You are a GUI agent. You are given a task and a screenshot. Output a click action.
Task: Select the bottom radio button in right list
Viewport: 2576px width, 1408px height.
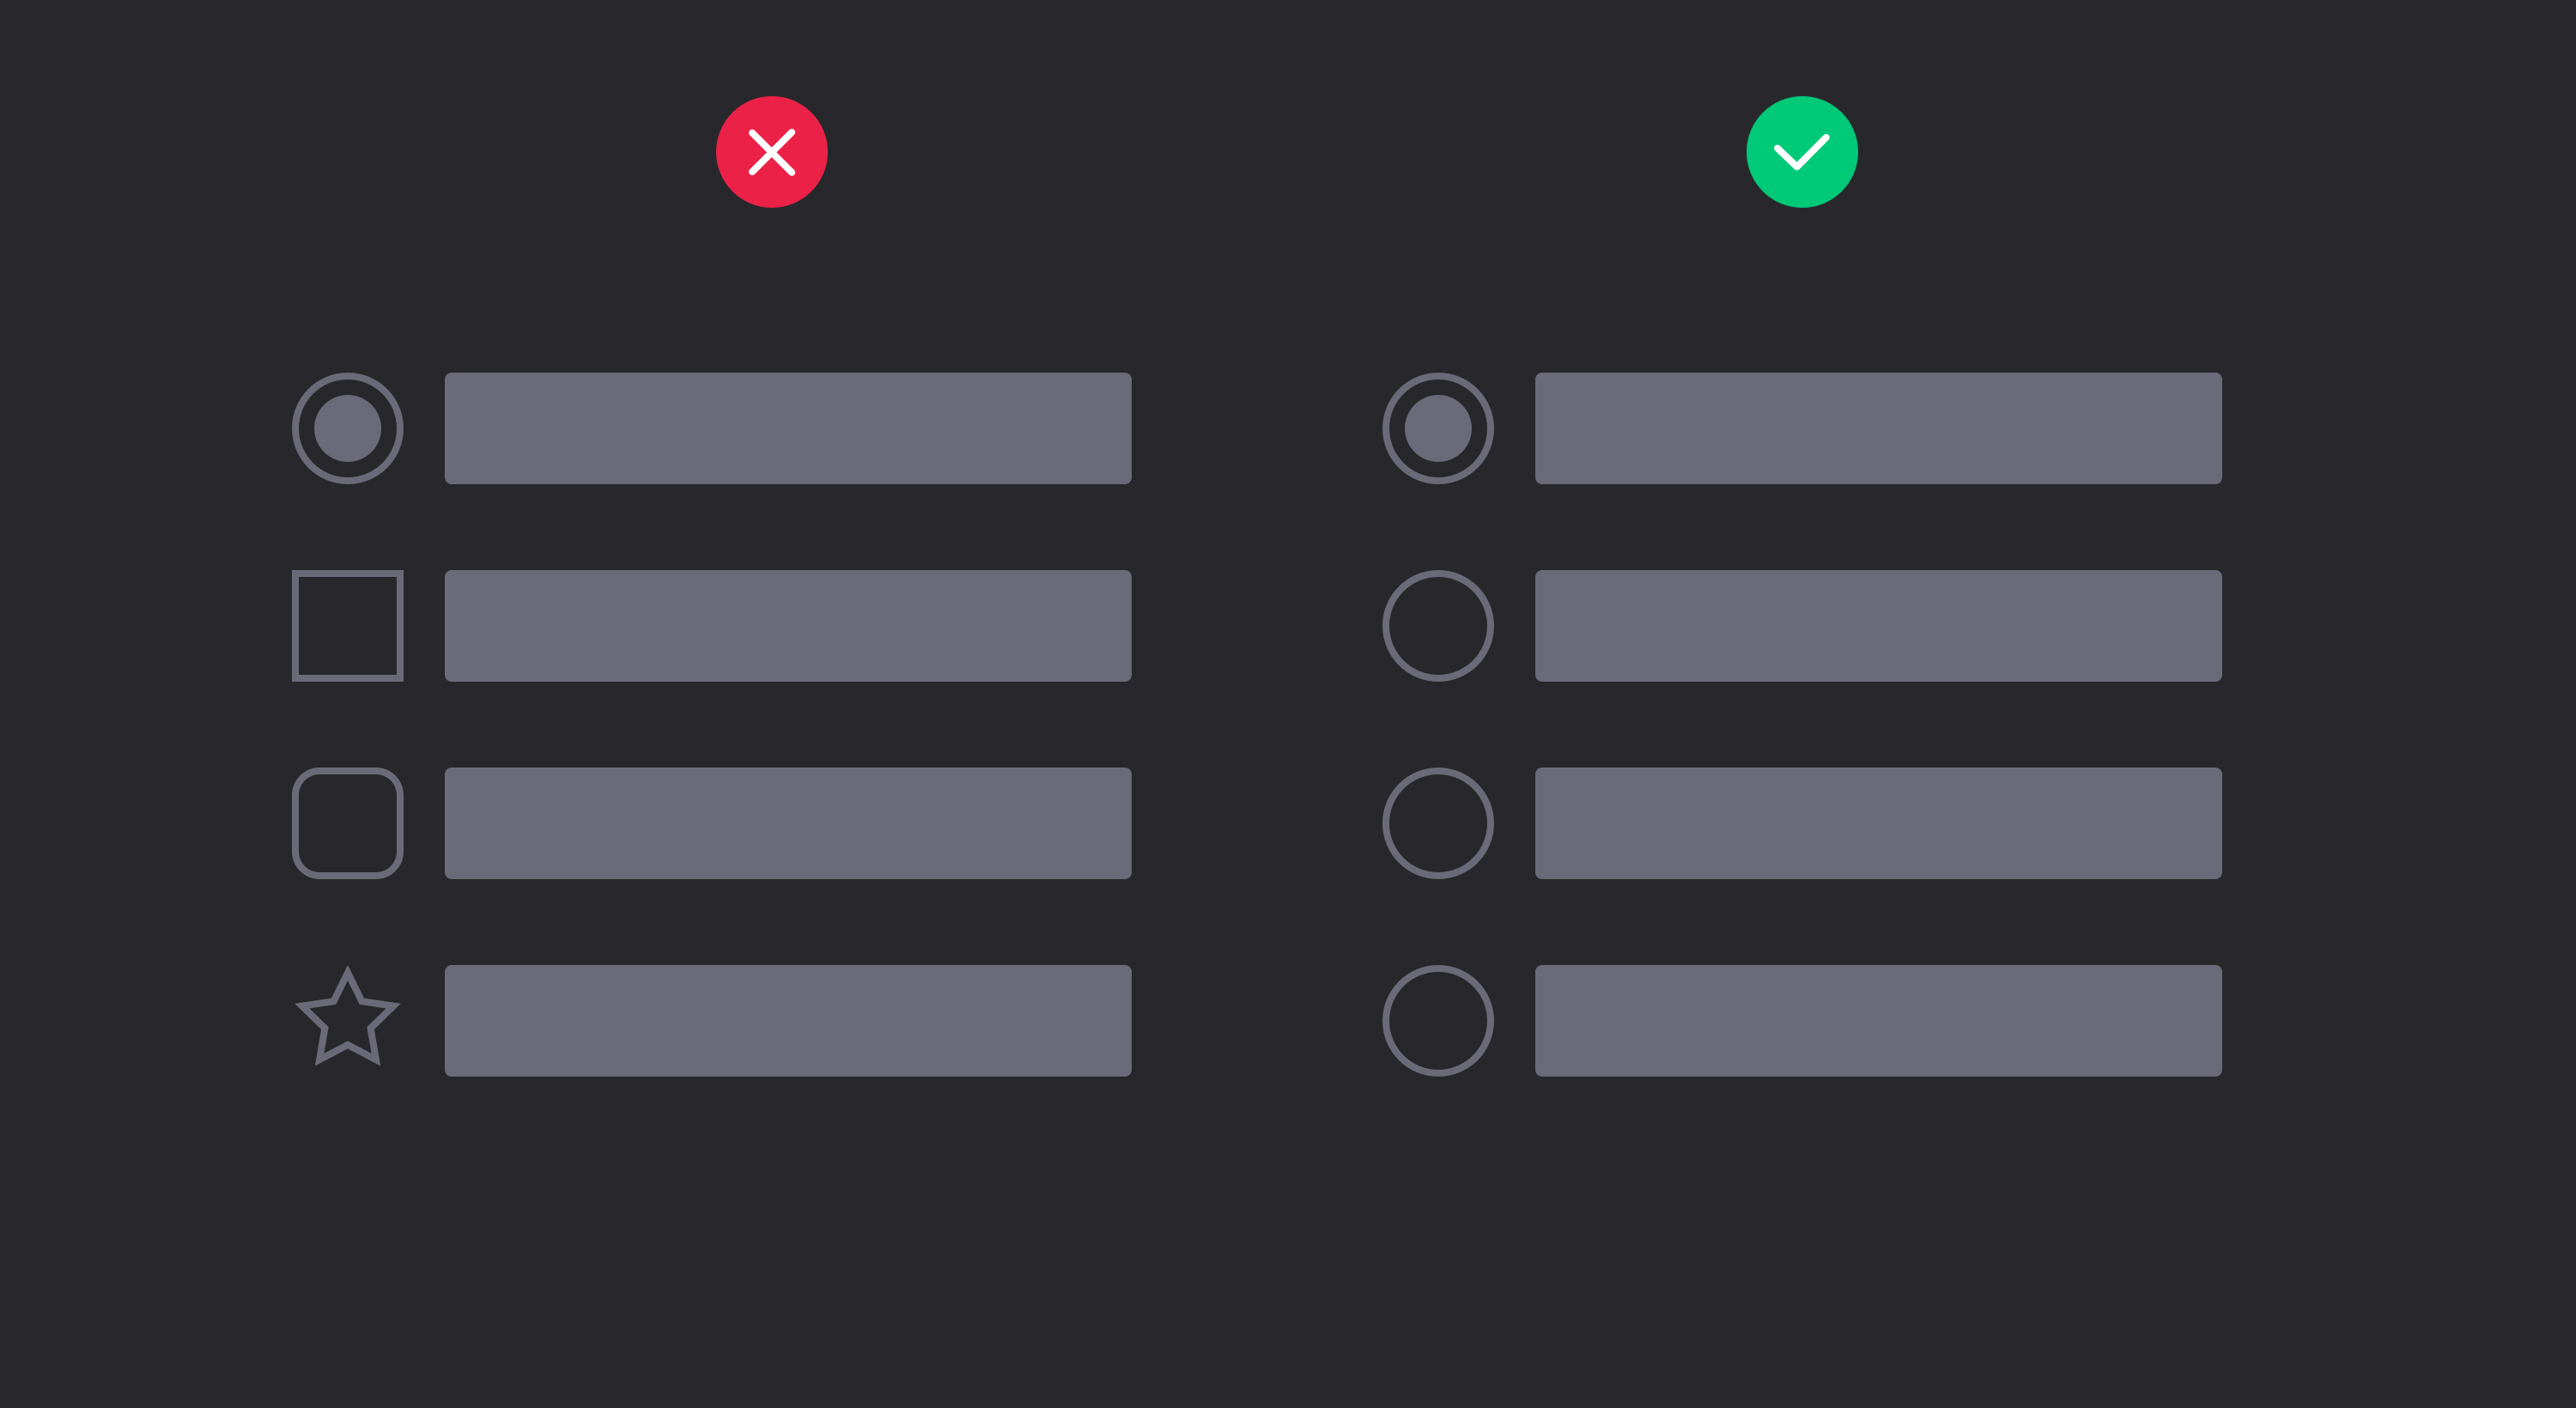tap(1437, 1020)
